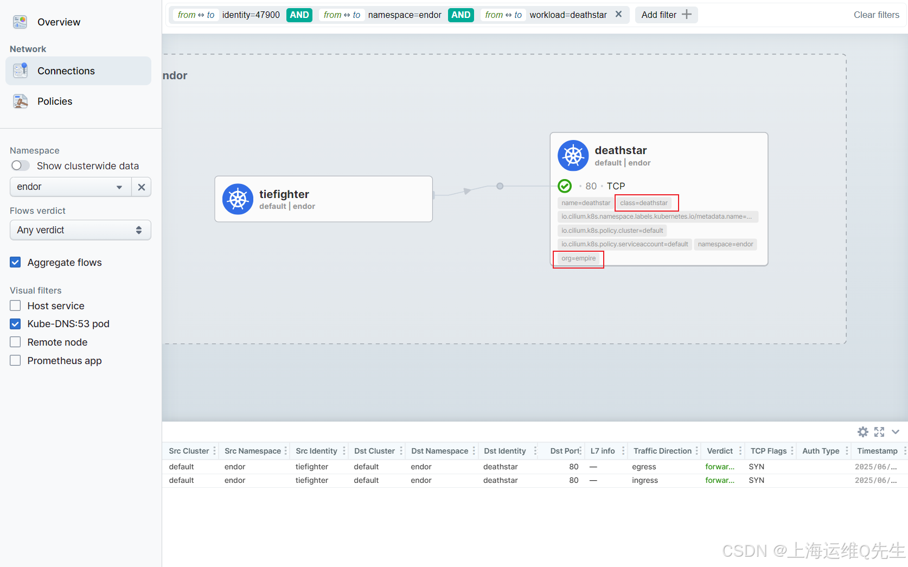Open TCP Flags column menu dots
This screenshot has height=567, width=908.
792,451
